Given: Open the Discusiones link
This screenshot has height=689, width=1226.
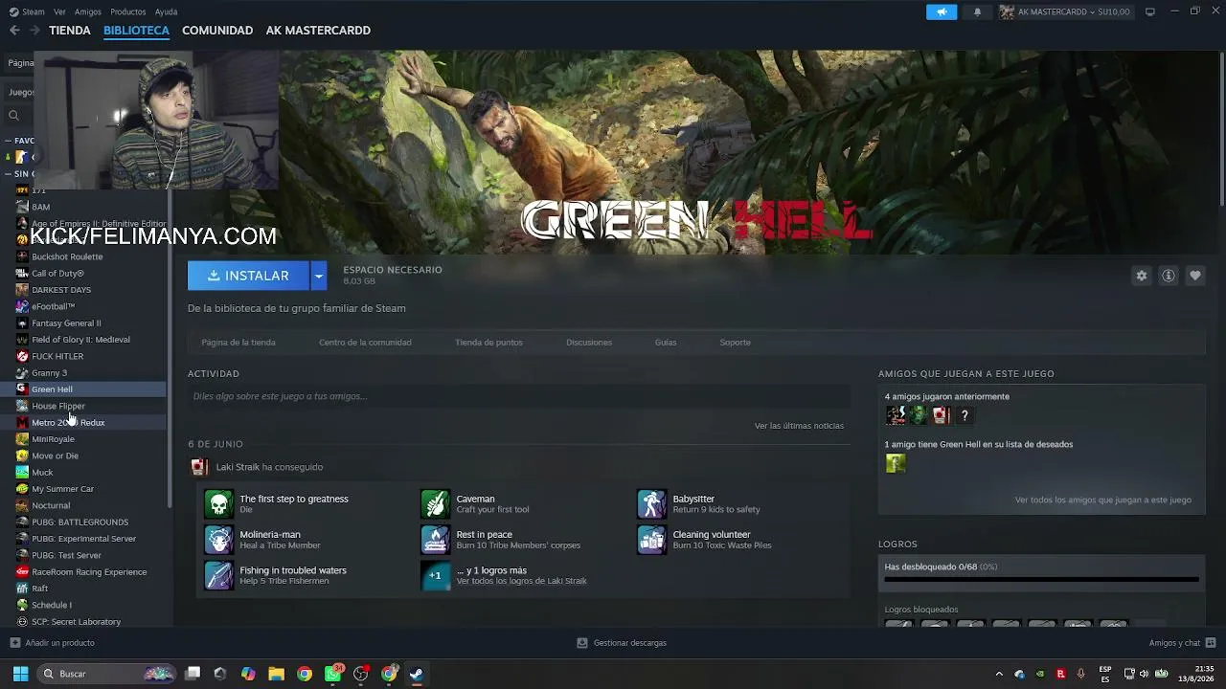Looking at the screenshot, I should tap(589, 343).
